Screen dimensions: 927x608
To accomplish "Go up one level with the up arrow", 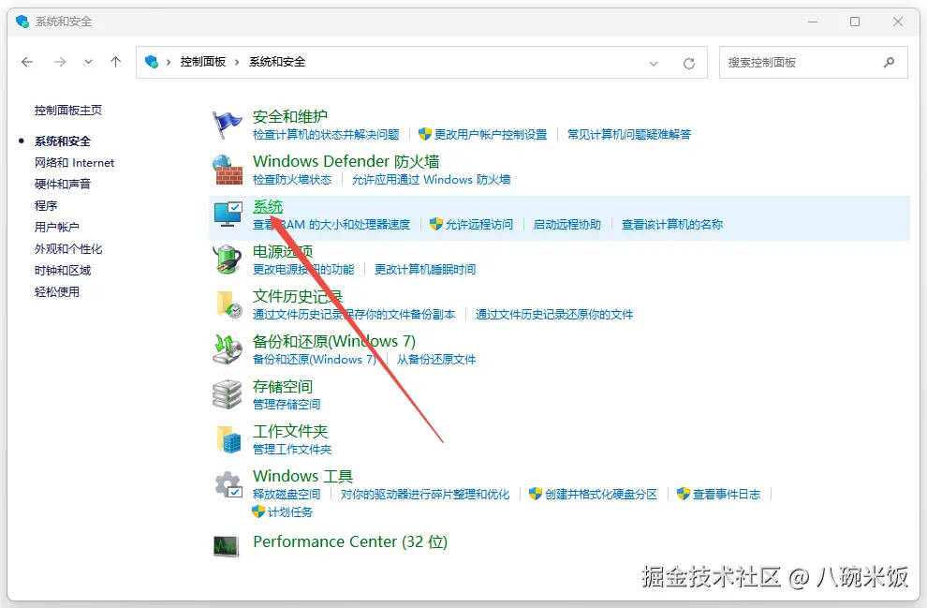I will 116,62.
